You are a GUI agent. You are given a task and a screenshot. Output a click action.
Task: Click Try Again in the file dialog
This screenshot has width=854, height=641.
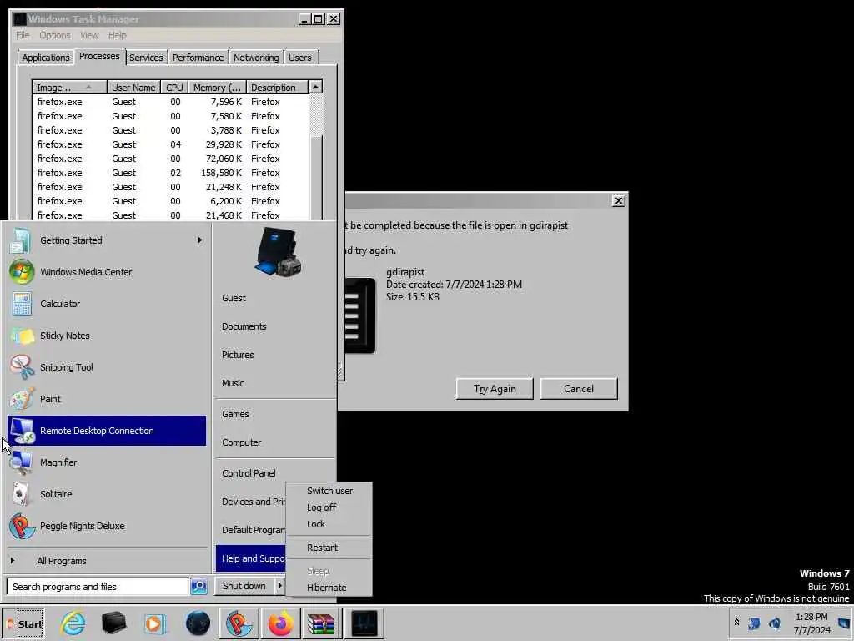pyautogui.click(x=495, y=389)
